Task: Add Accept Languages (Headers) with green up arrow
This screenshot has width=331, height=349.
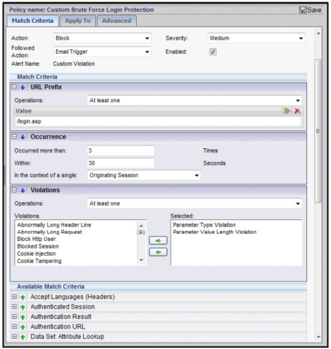Action: tap(22, 297)
